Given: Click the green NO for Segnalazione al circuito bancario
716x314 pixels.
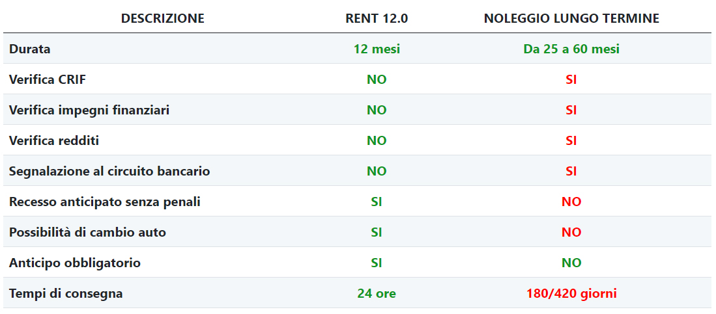Looking at the screenshot, I should click(377, 171).
